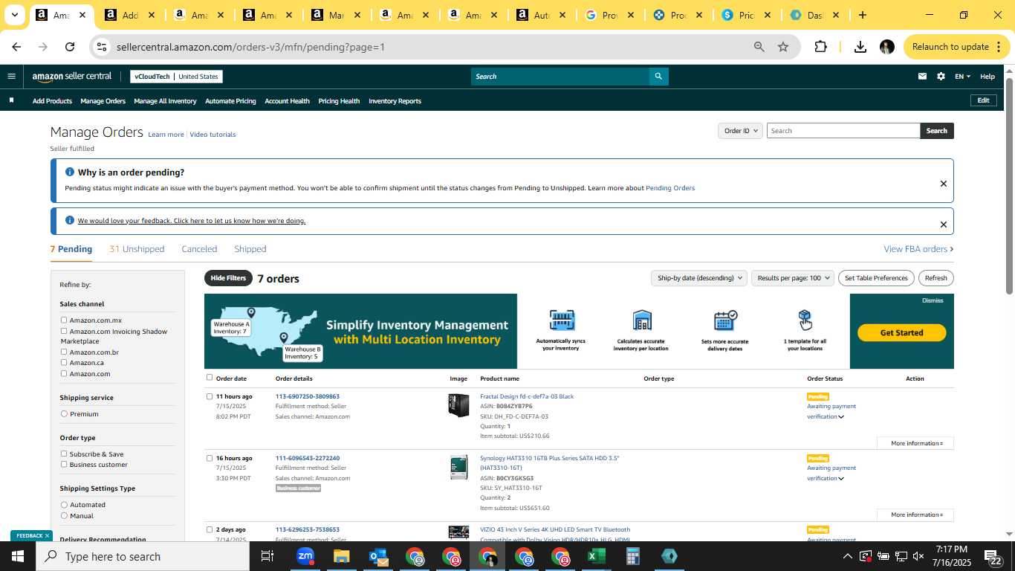Screen dimensions: 1015x571
Task: Open the browser extensions puzzle icon
Action: pyautogui.click(x=820, y=47)
